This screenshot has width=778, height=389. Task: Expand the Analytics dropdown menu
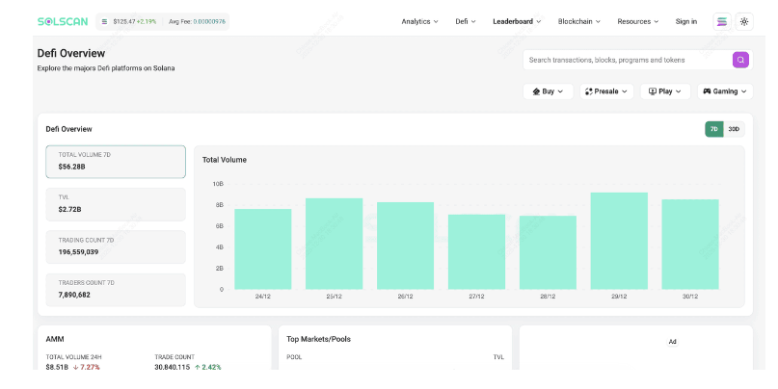click(x=419, y=21)
